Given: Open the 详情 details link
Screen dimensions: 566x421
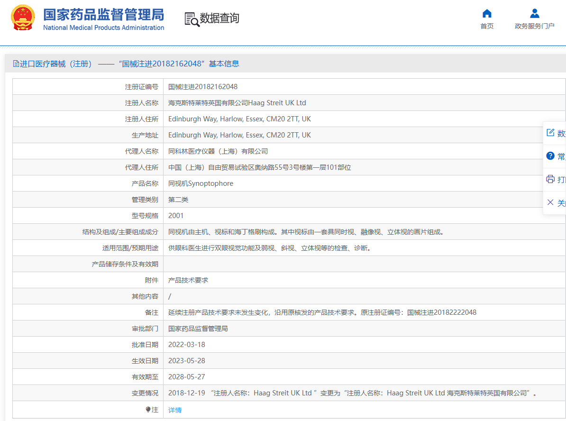Looking at the screenshot, I should (175, 410).
